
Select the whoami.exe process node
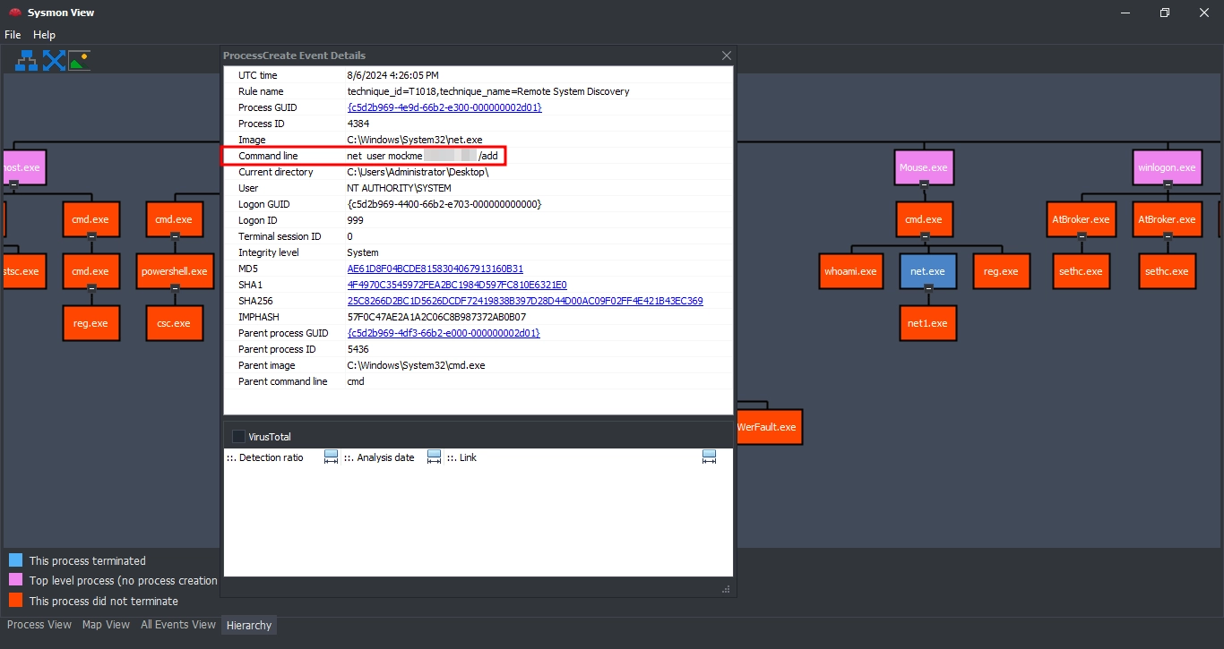[850, 271]
